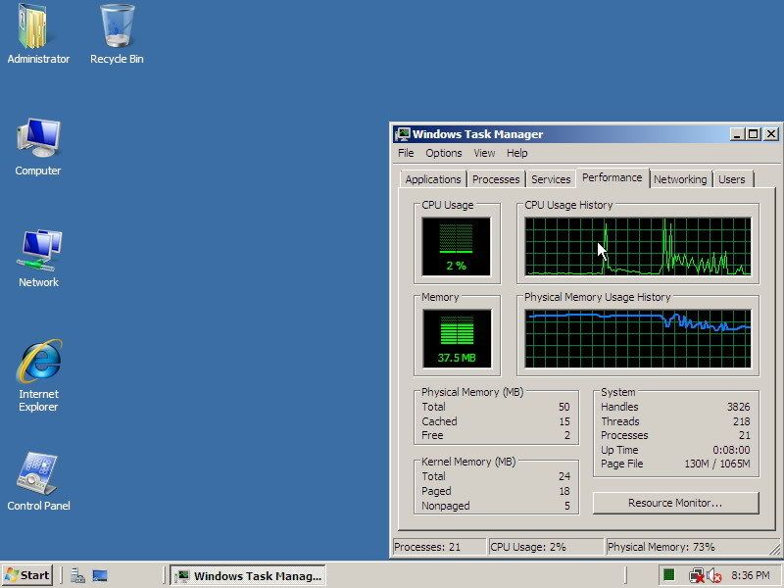Click the Cached value 15
The height and width of the screenshot is (588, 784).
(x=564, y=421)
